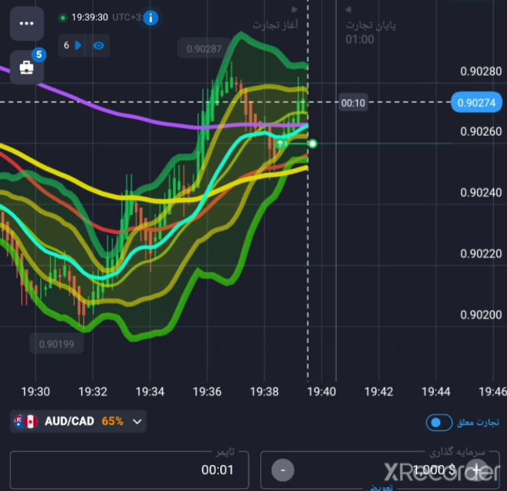
Task: Decrease investment with the minus button
Action: point(283,470)
